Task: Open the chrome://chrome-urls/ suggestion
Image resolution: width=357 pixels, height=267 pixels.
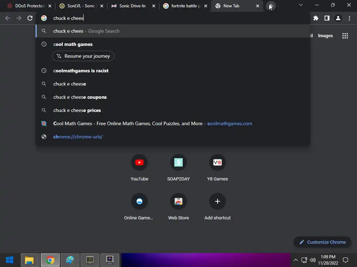Action: click(x=173, y=137)
